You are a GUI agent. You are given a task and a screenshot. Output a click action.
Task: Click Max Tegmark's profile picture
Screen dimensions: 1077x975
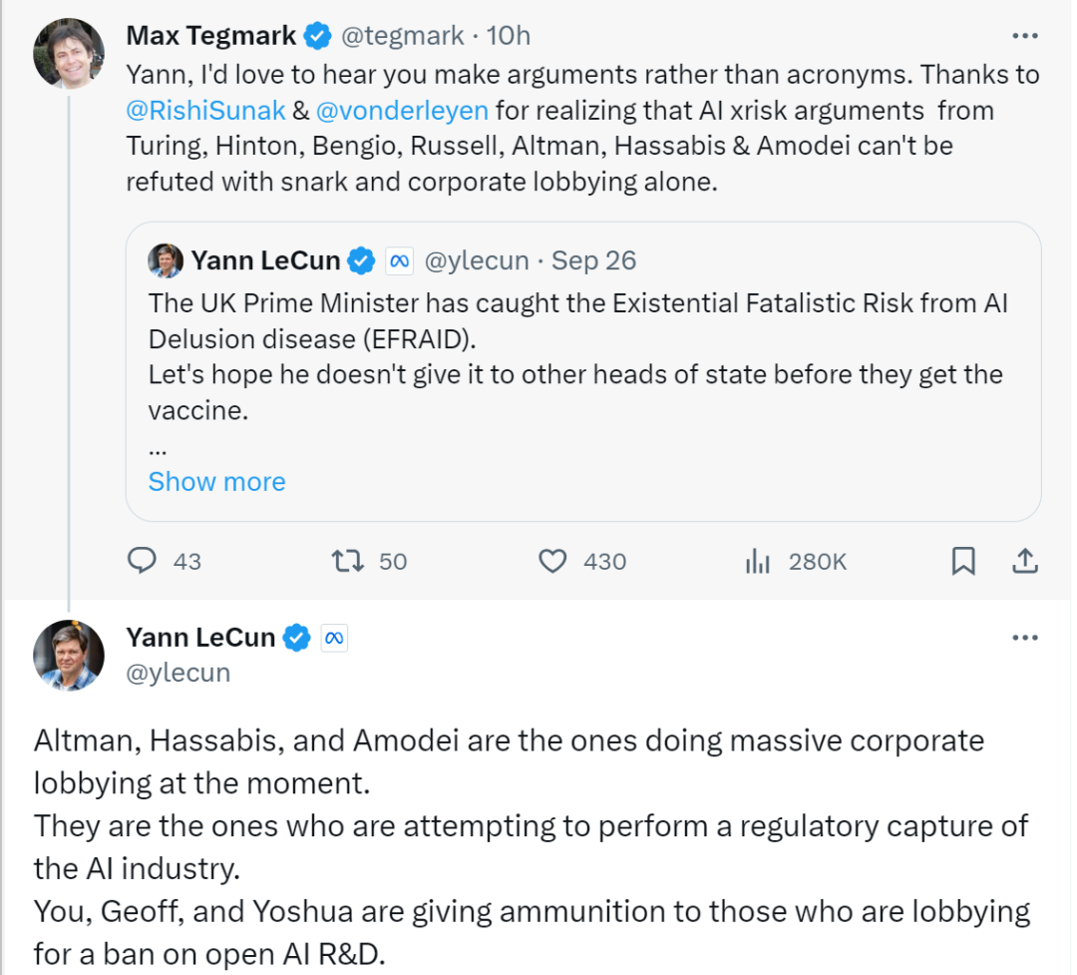tap(68, 52)
